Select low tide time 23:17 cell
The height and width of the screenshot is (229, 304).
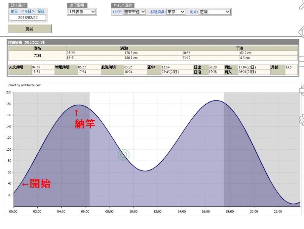point(210,58)
